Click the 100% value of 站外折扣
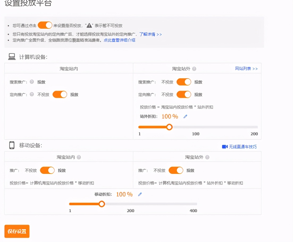This screenshot has height=242, width=293. click(169, 116)
